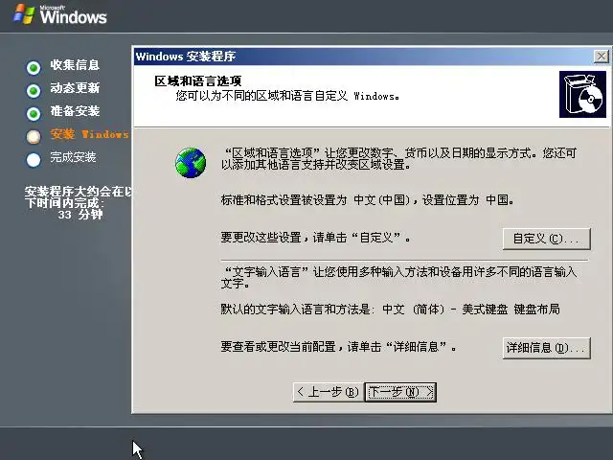Click the 准备安装 step indicator
Viewport: 613px width, 460px height.
(x=34, y=114)
